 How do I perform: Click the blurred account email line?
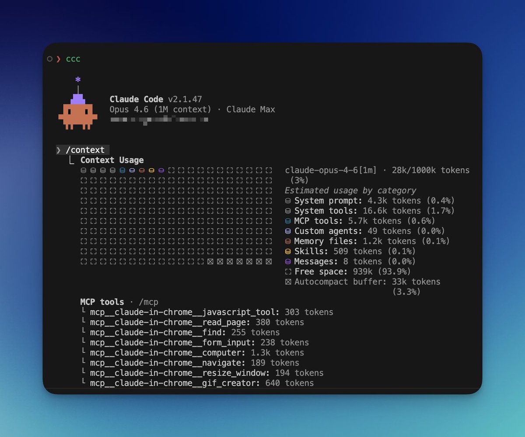[159, 120]
